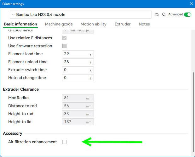Click the Use firmware retraction label

point(30,46)
